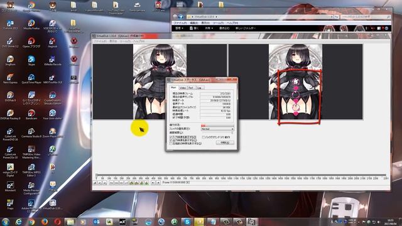This screenshot has height=226, width=402.
Task: Click the progress bar in the status dialog
Action: coord(217,126)
